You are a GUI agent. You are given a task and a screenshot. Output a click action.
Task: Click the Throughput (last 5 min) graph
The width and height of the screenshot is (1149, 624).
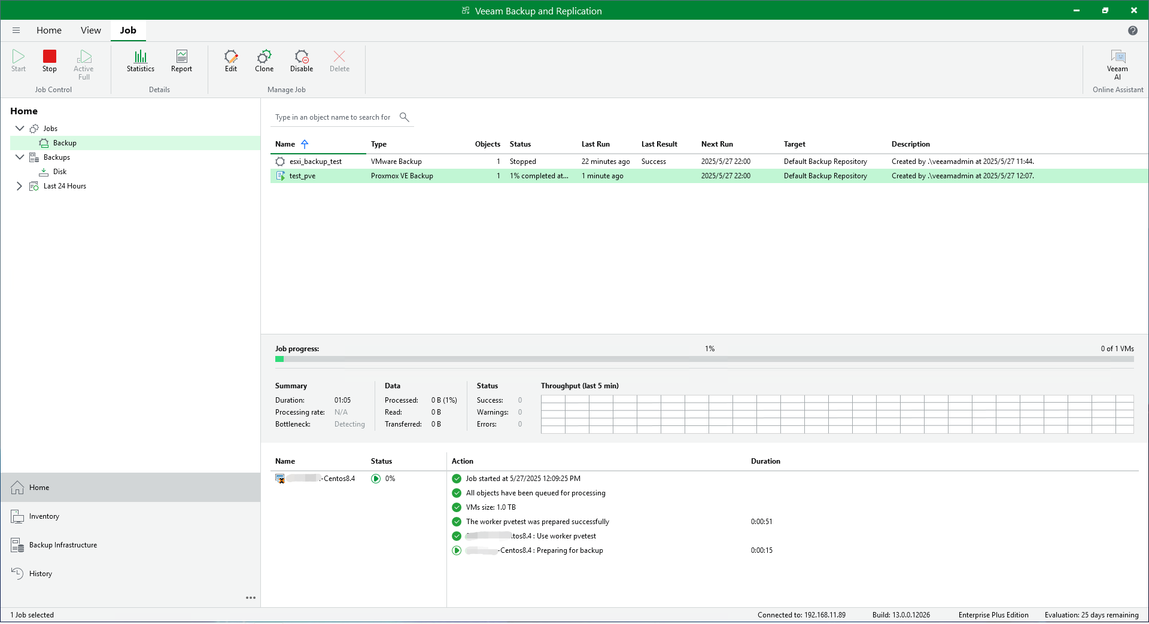tap(837, 414)
